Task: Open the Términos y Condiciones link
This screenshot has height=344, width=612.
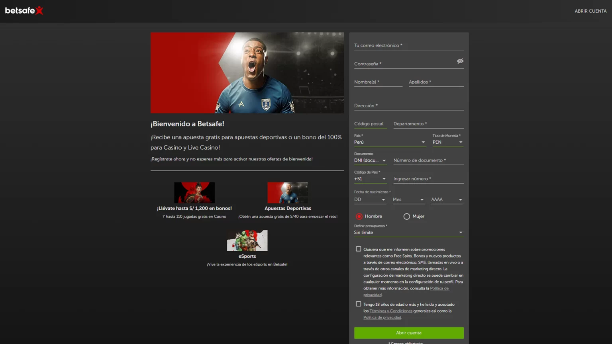Action: (x=390, y=311)
